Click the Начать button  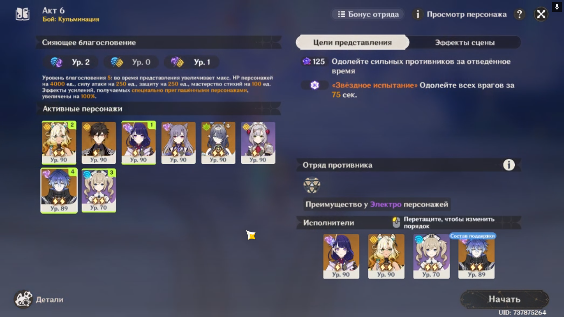click(x=505, y=299)
